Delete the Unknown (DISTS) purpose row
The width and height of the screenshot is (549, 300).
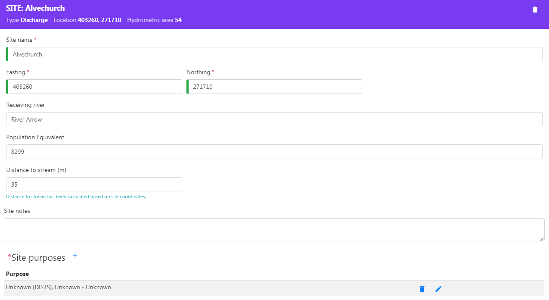click(x=422, y=289)
